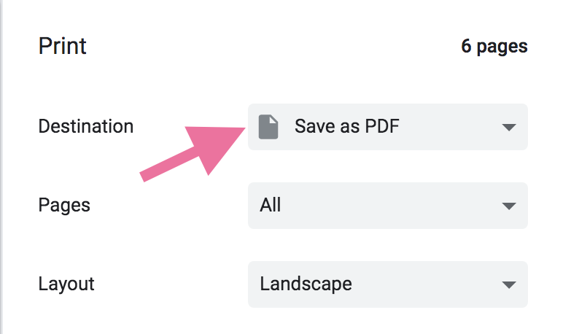Screen dimensions: 563x334
Task: Expand the Pages dropdown using its caret
Action: coord(509,206)
